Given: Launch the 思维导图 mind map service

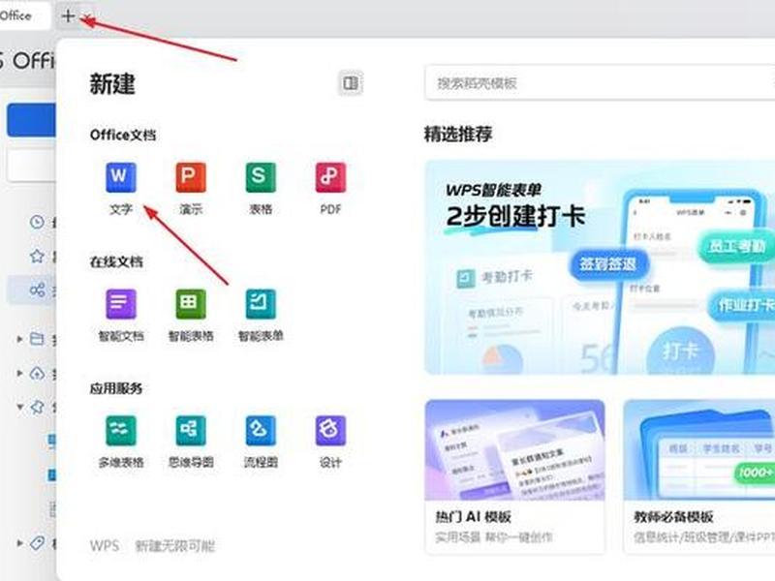Looking at the screenshot, I should coord(191,442).
